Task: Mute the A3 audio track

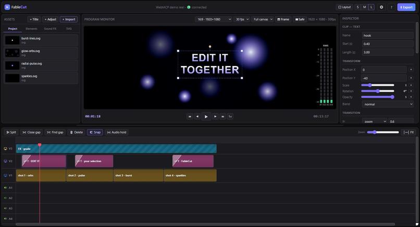Action: tap(5, 208)
